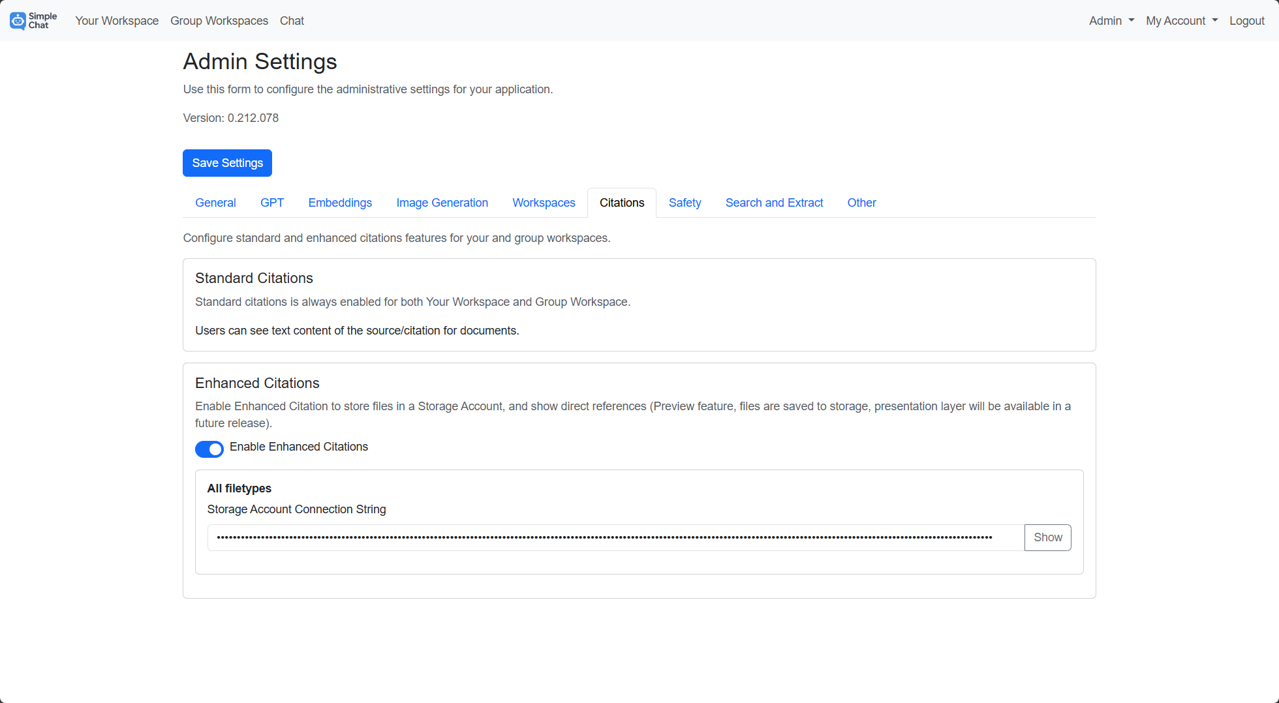1279x703 pixels.
Task: Click the Save Settings button
Action: (227, 163)
